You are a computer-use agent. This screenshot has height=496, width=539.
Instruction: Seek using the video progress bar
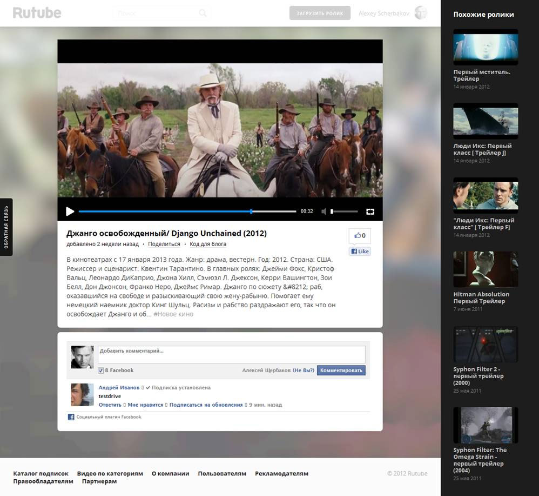click(187, 211)
